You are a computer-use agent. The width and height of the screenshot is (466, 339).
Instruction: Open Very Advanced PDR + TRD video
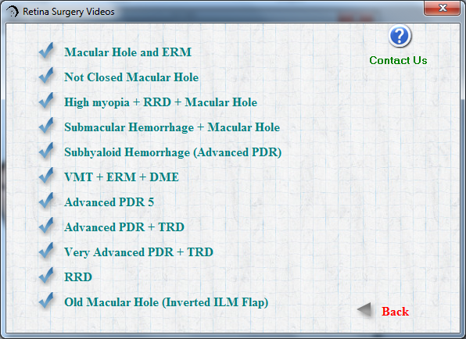pos(139,252)
